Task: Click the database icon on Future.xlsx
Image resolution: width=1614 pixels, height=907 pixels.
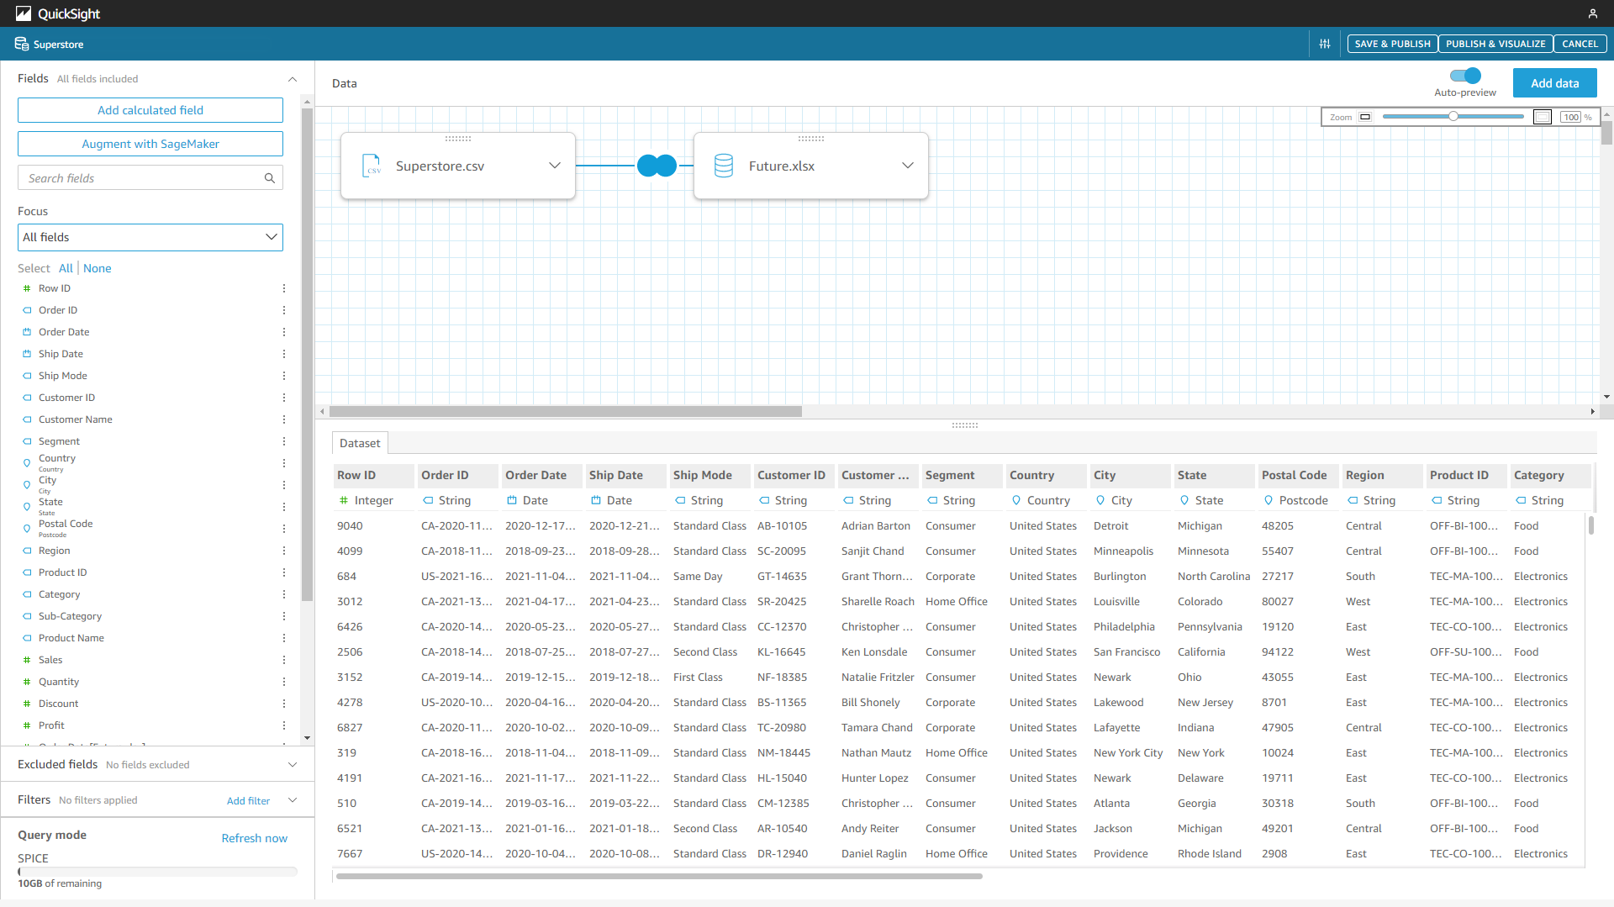Action: coord(724,166)
